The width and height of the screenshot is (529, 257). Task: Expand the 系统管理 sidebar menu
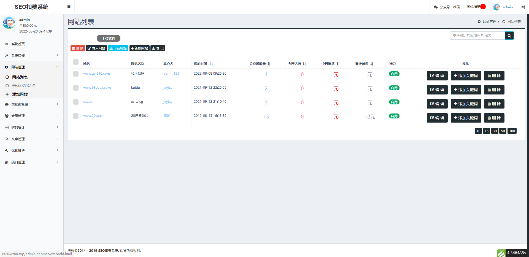click(32, 55)
